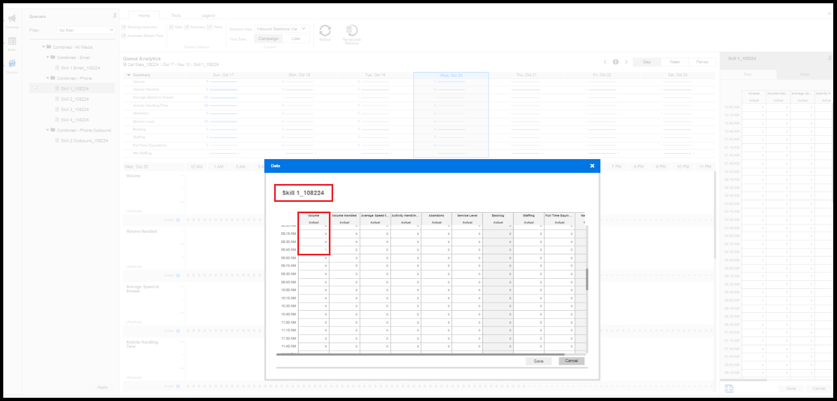The height and width of the screenshot is (401, 837).
Task: Select the Week view tab
Action: (x=675, y=62)
